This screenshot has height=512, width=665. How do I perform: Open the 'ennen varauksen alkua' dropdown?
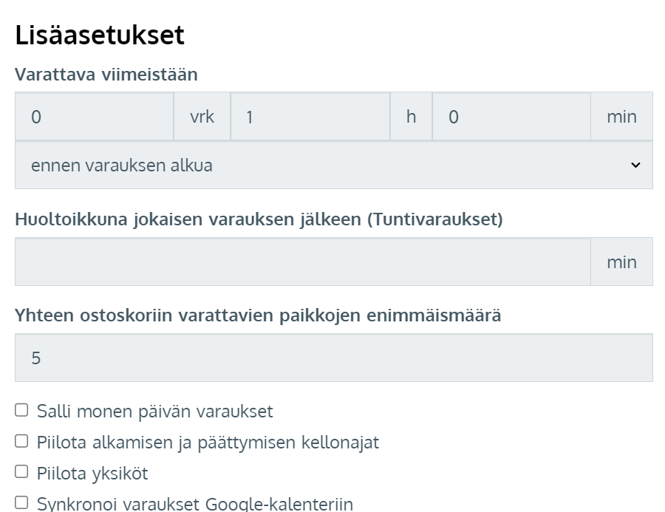tap(325, 165)
